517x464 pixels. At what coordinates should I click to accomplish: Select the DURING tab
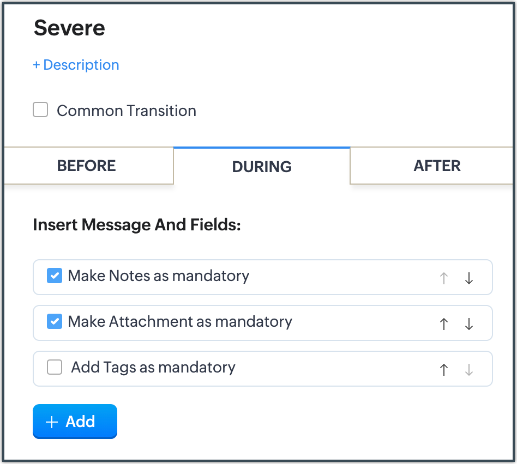coord(262,167)
